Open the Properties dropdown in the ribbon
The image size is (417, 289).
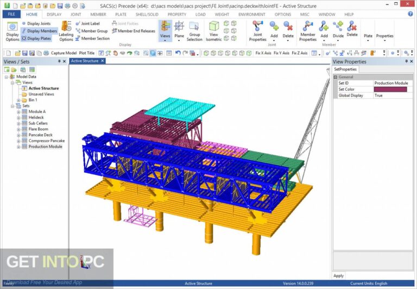pos(384,37)
